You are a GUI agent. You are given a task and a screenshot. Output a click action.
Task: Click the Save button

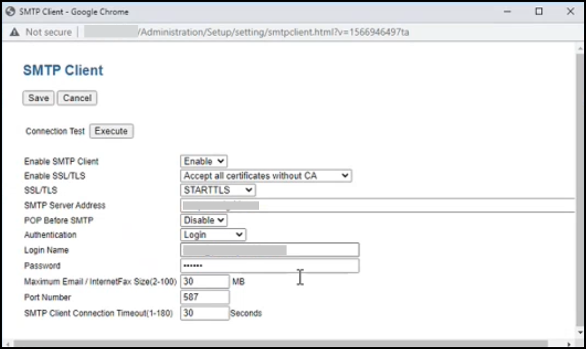coord(38,98)
